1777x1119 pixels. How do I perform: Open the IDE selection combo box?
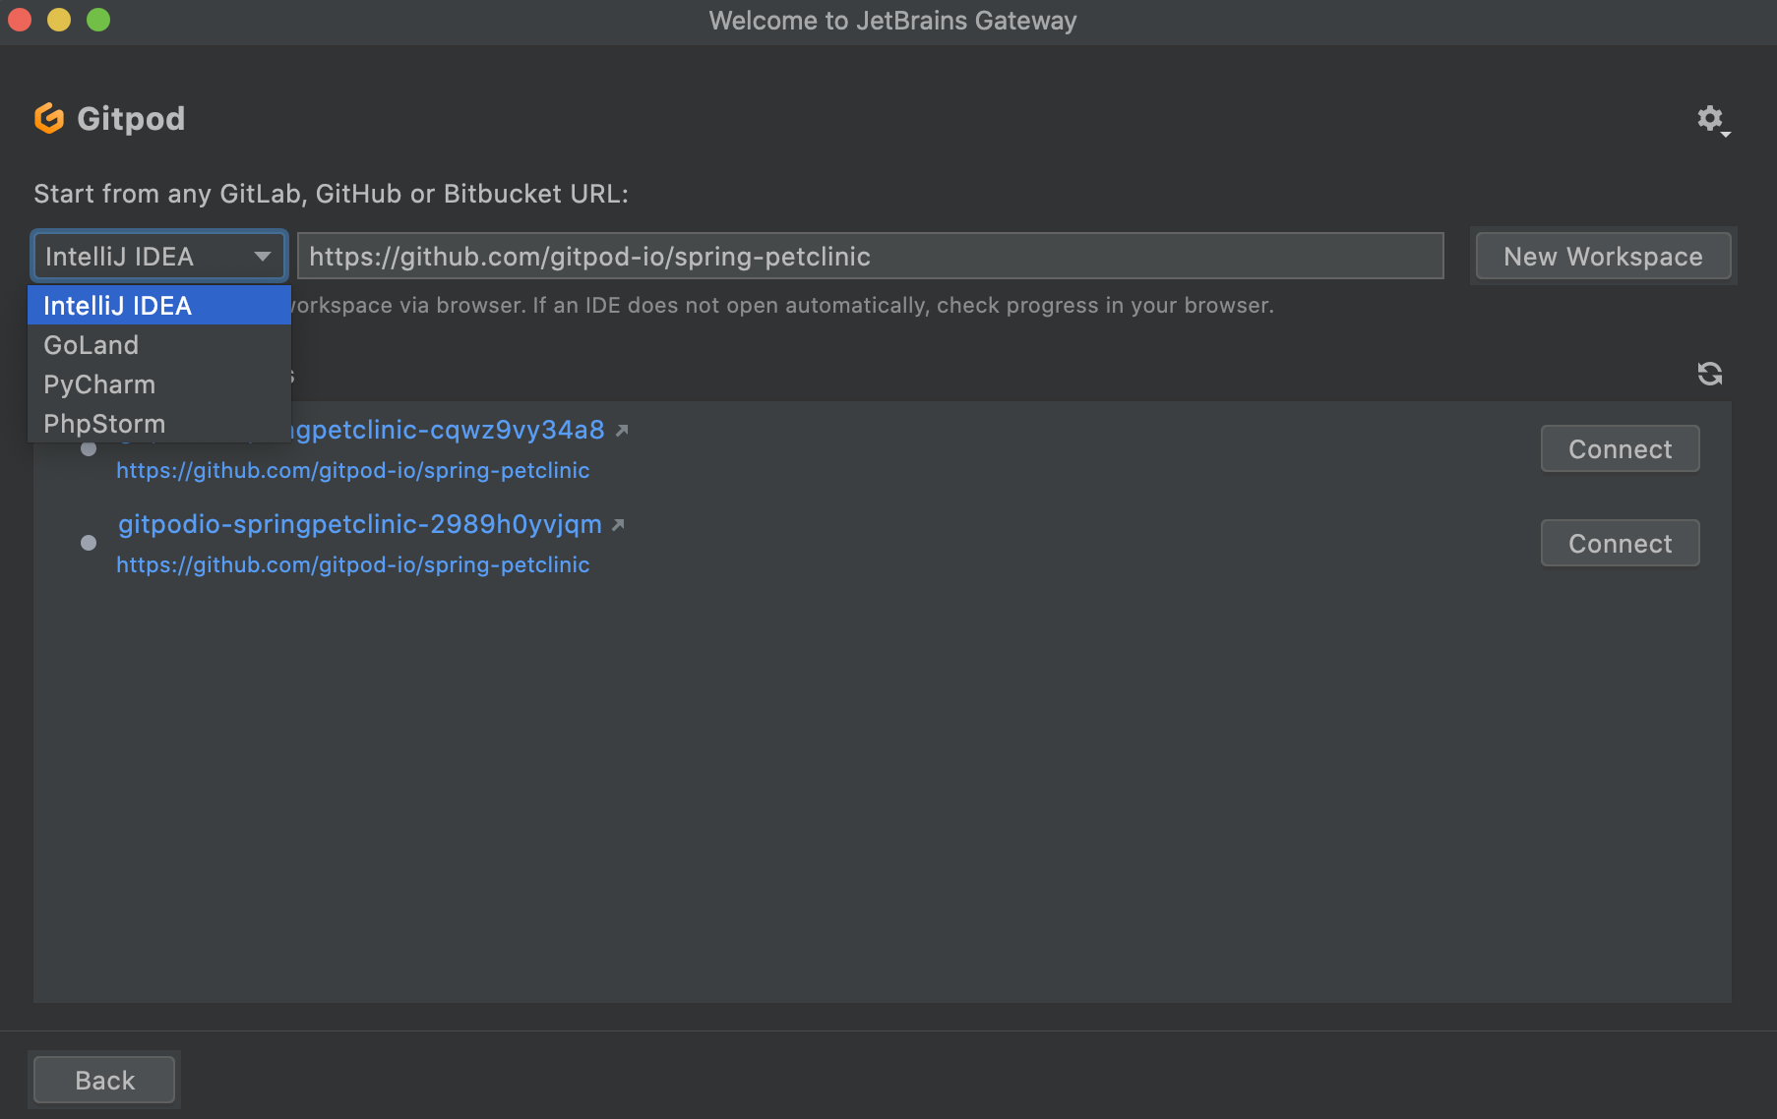159,256
